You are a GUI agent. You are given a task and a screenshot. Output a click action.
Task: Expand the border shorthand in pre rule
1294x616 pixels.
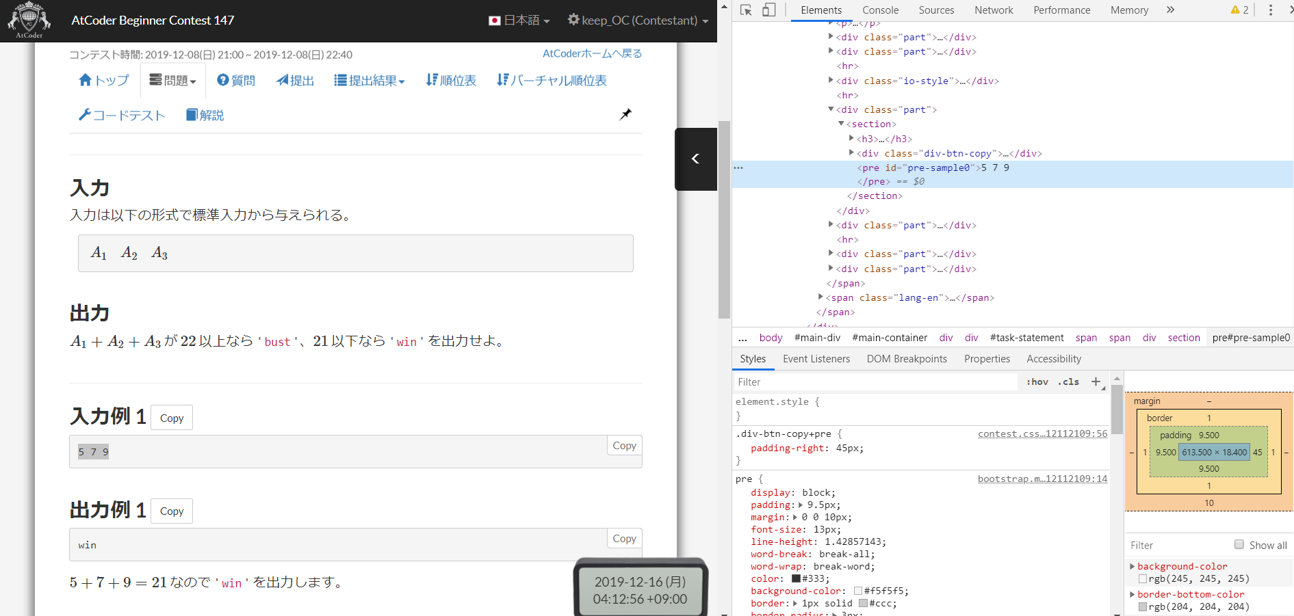click(795, 604)
